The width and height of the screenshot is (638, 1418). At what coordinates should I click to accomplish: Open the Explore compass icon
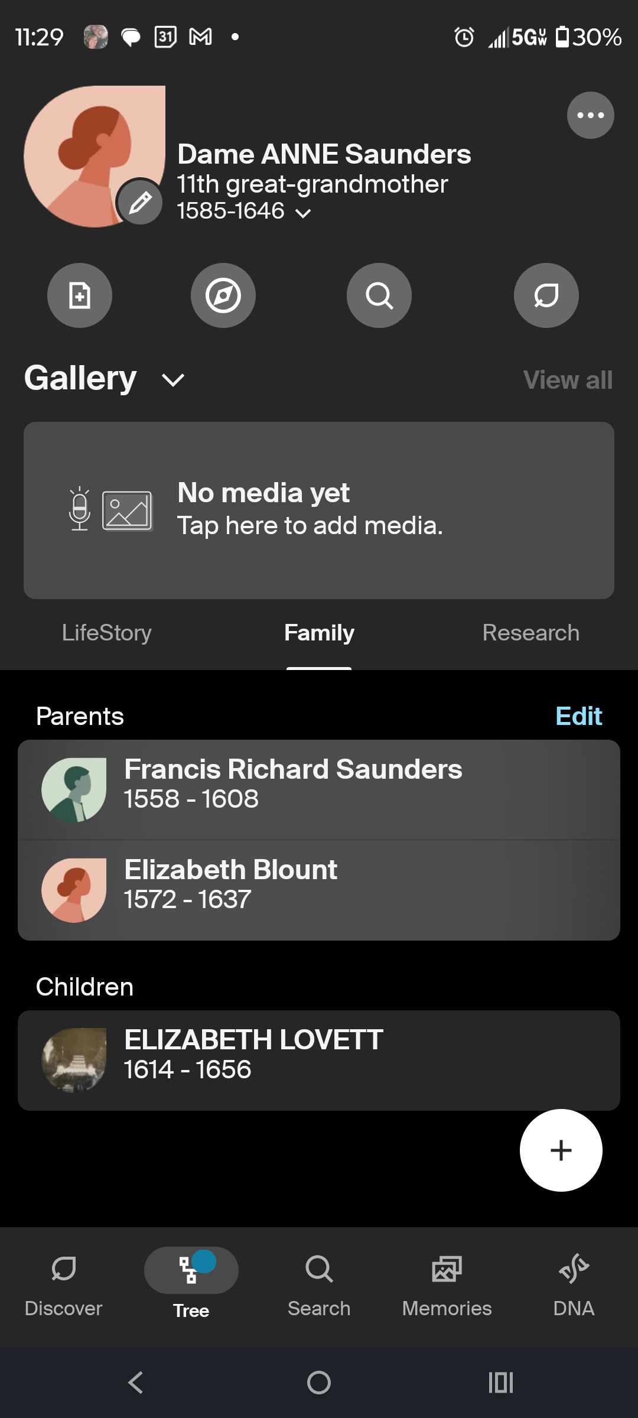point(223,295)
